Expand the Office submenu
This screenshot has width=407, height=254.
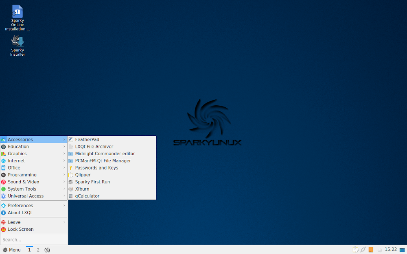click(x=34, y=168)
